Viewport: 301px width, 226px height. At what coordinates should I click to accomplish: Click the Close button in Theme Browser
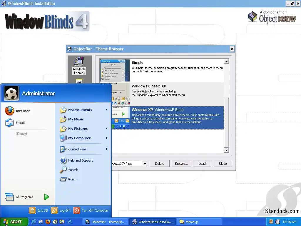click(223, 164)
